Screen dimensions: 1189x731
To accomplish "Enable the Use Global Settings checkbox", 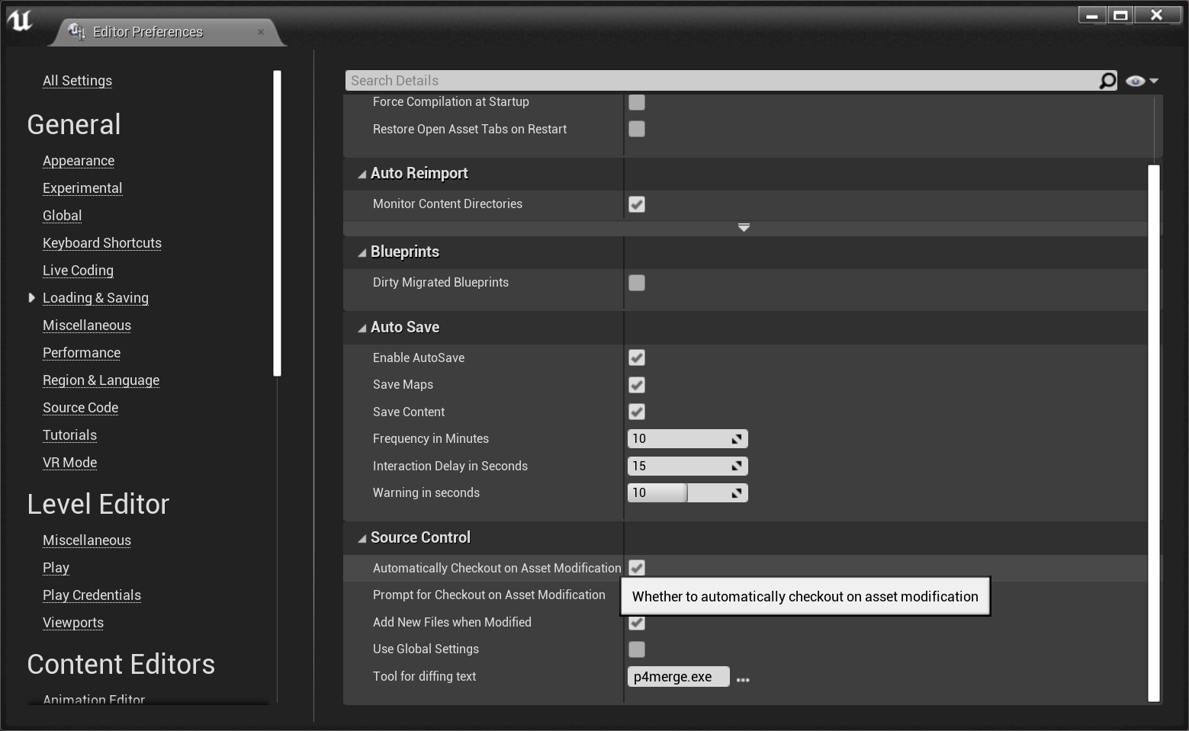I will click(x=637, y=649).
